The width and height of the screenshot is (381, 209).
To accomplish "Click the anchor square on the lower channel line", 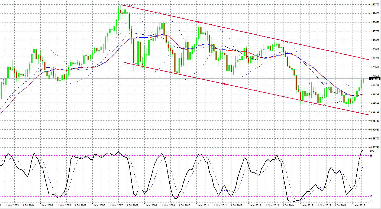I will tap(224, 84).
